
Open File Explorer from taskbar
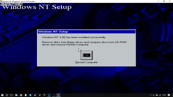(x=16, y=95)
